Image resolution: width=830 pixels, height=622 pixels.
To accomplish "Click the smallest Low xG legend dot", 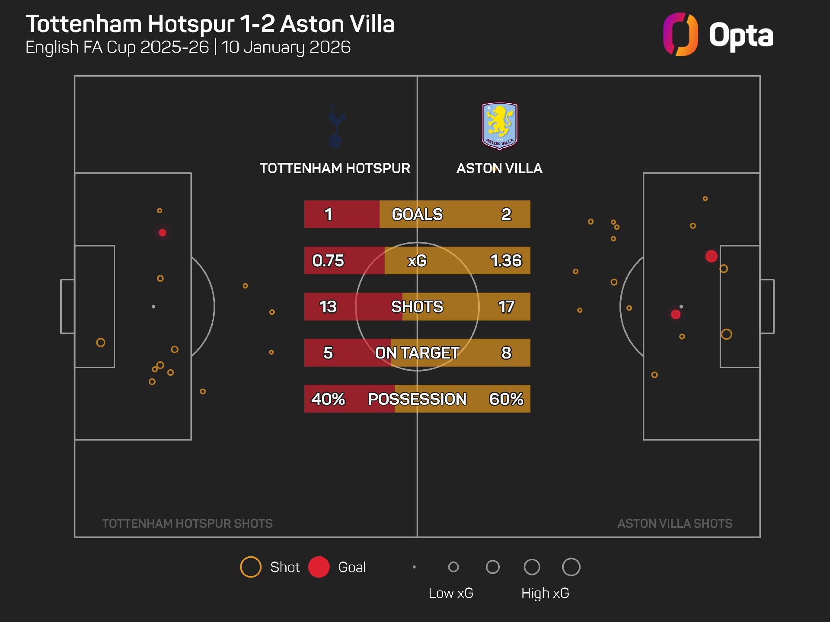I will coord(414,567).
